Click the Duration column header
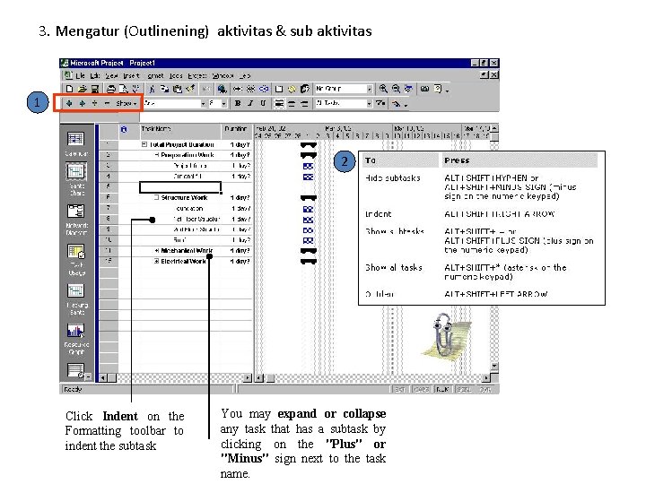This screenshot has width=646, height=484. point(237,131)
